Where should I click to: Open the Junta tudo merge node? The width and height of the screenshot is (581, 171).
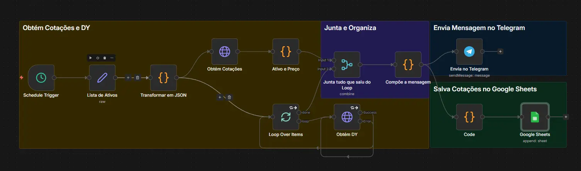point(347,65)
